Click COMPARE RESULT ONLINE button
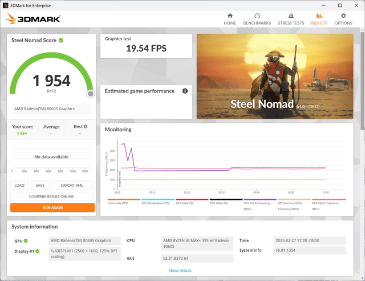This screenshot has width=365, height=281. pyautogui.click(x=51, y=196)
